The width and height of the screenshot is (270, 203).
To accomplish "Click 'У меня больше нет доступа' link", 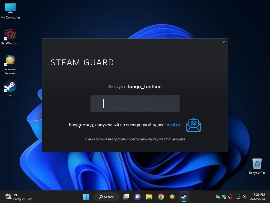I will [x=135, y=139].
